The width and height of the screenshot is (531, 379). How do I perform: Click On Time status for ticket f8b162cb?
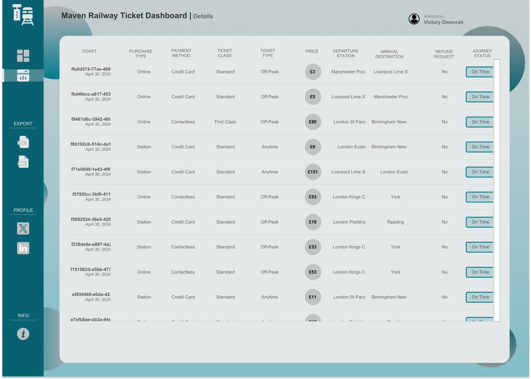click(480, 147)
